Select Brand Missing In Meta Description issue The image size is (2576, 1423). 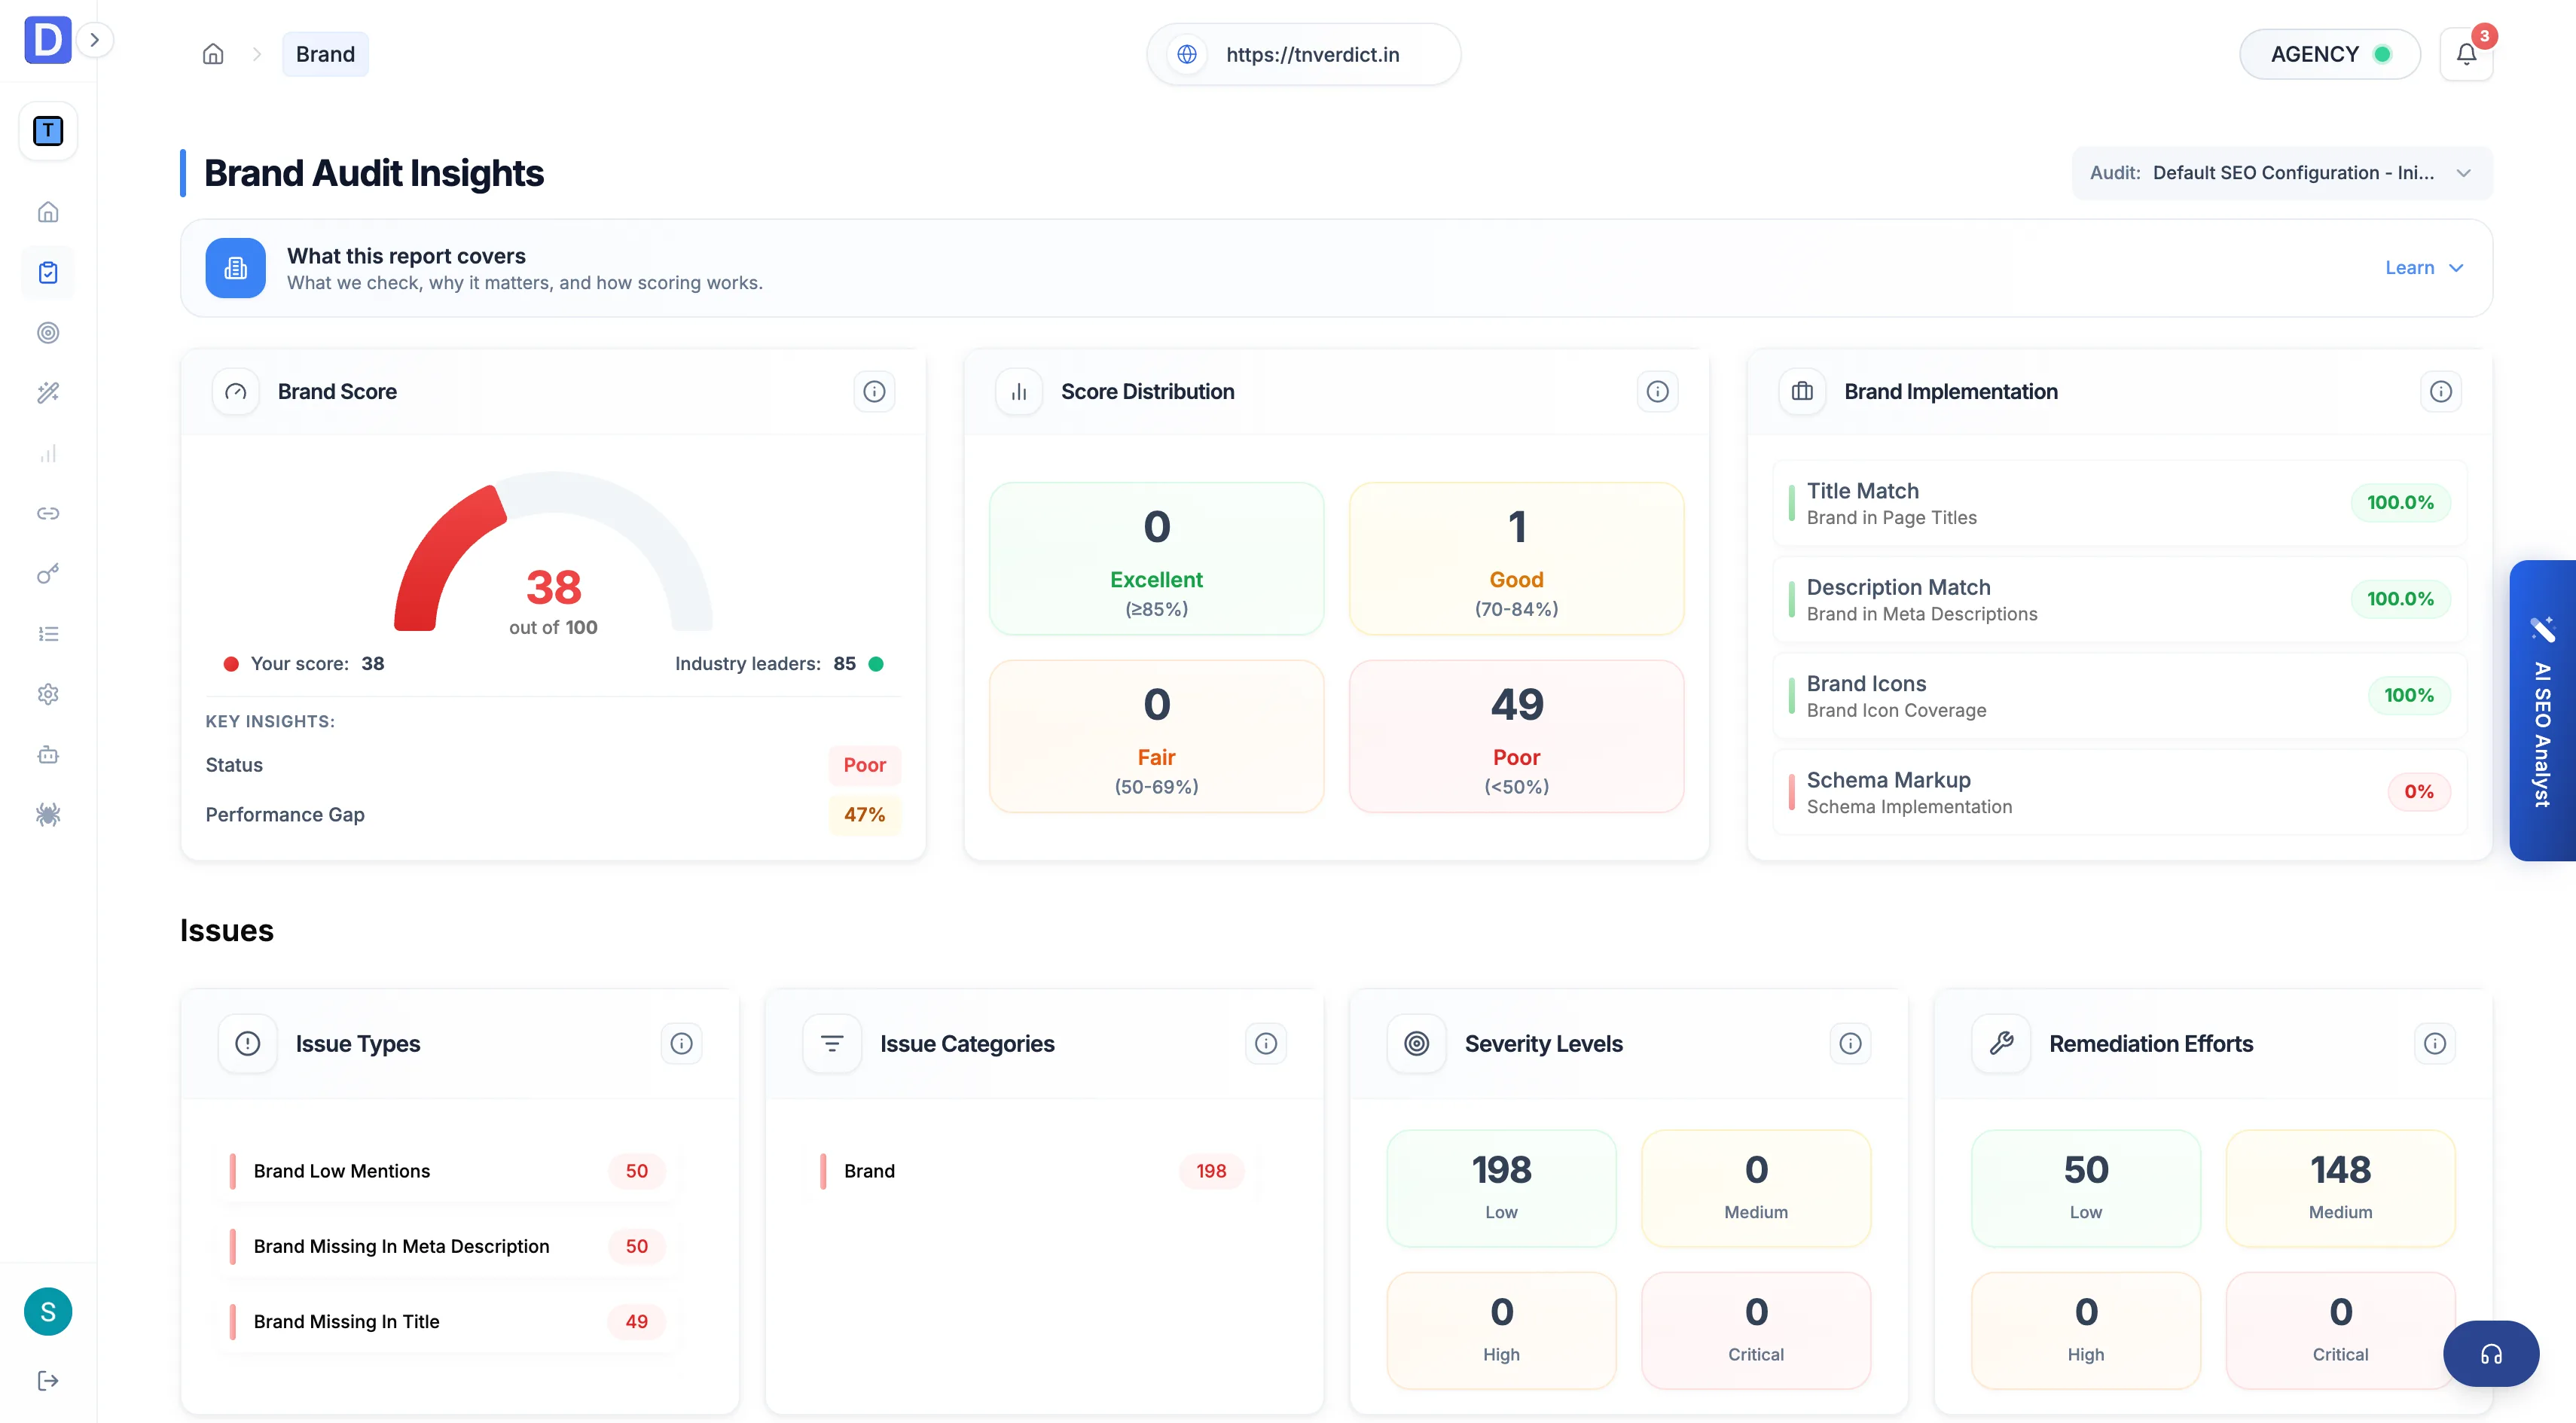[x=449, y=1246]
